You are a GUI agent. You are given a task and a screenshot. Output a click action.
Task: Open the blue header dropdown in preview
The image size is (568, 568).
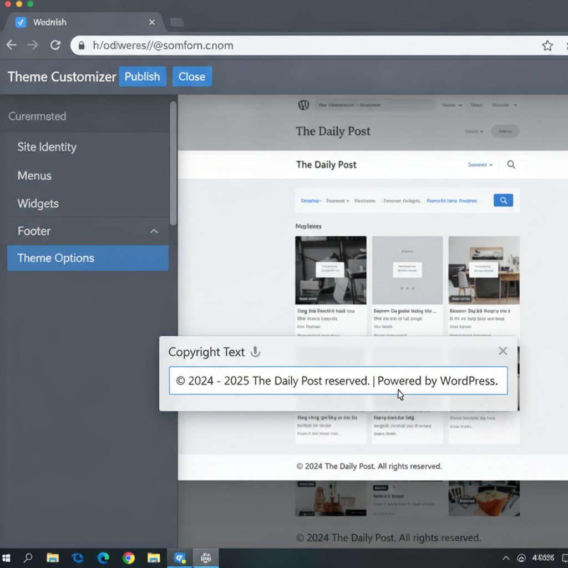[480, 165]
